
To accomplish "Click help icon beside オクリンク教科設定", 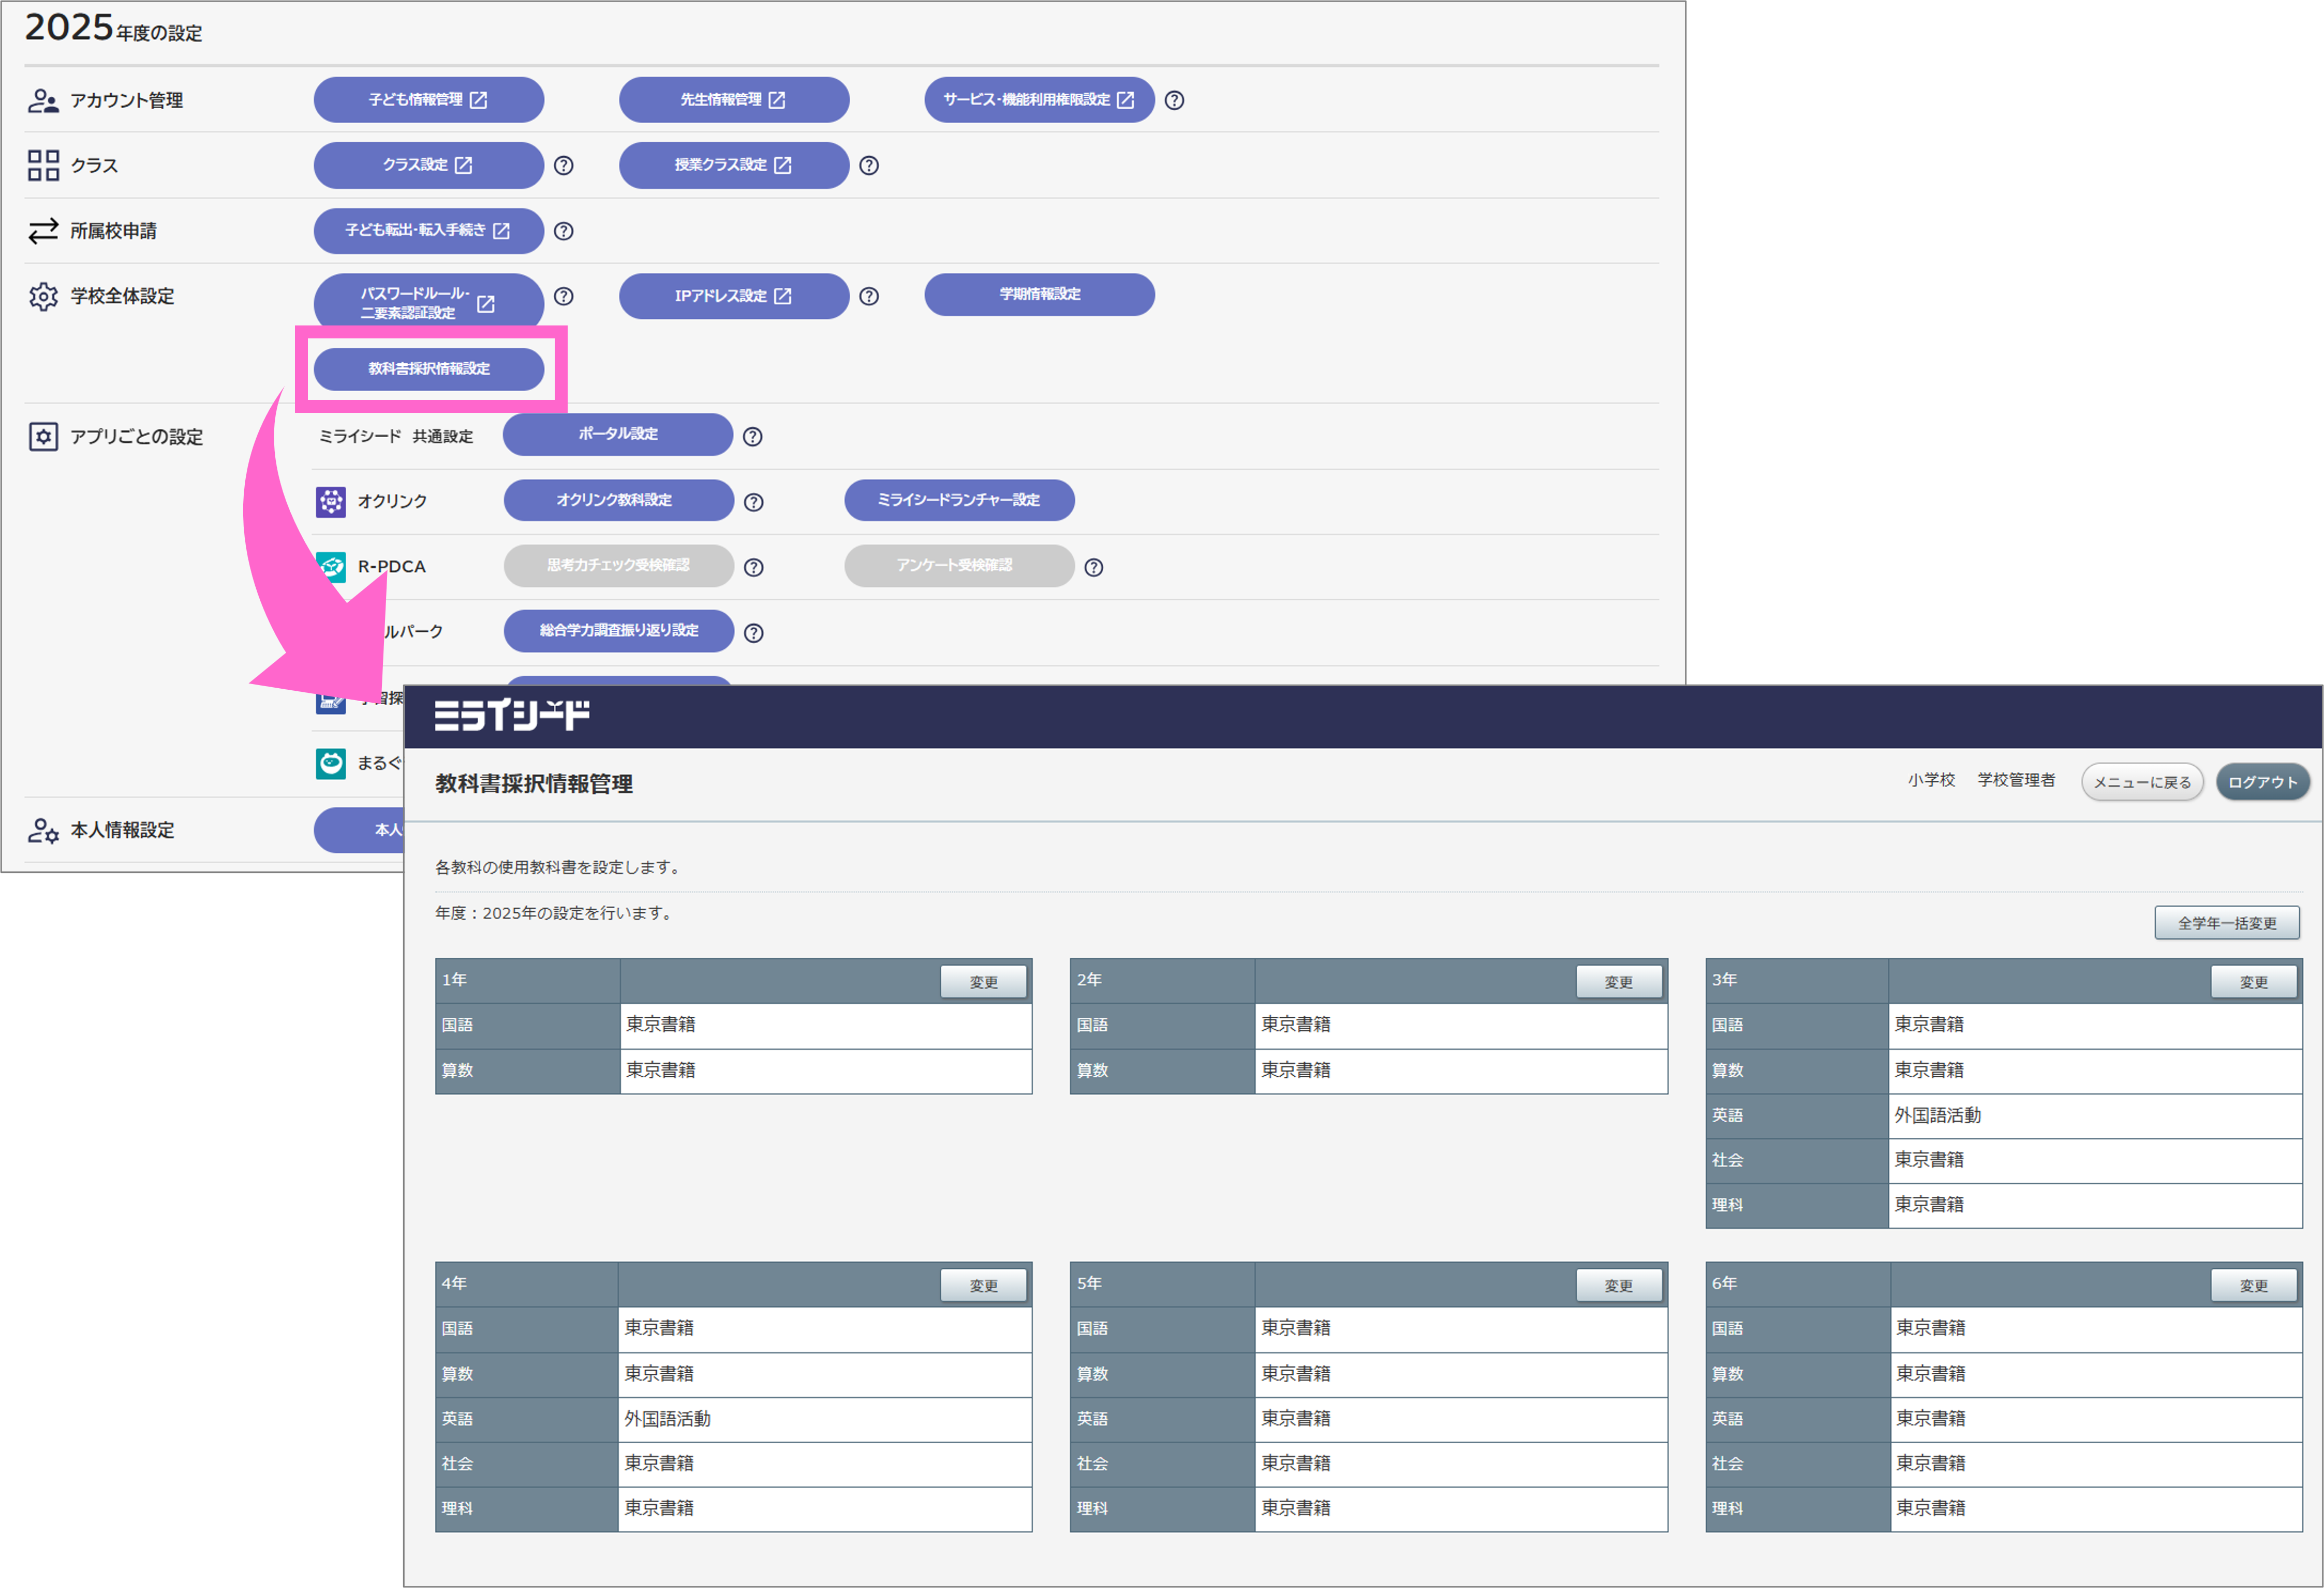I will [754, 502].
